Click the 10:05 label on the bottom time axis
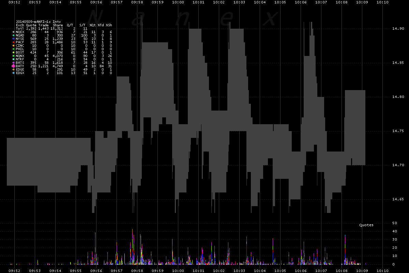Screen dimensions: 409x273 pos(280,271)
